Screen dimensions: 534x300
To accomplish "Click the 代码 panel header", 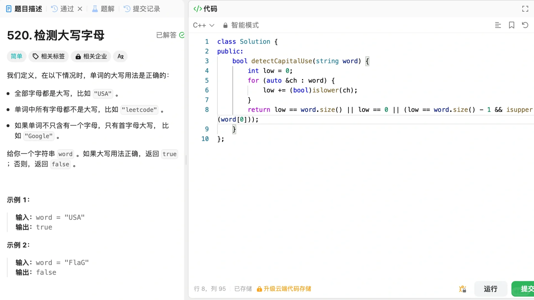I will pyautogui.click(x=205, y=9).
